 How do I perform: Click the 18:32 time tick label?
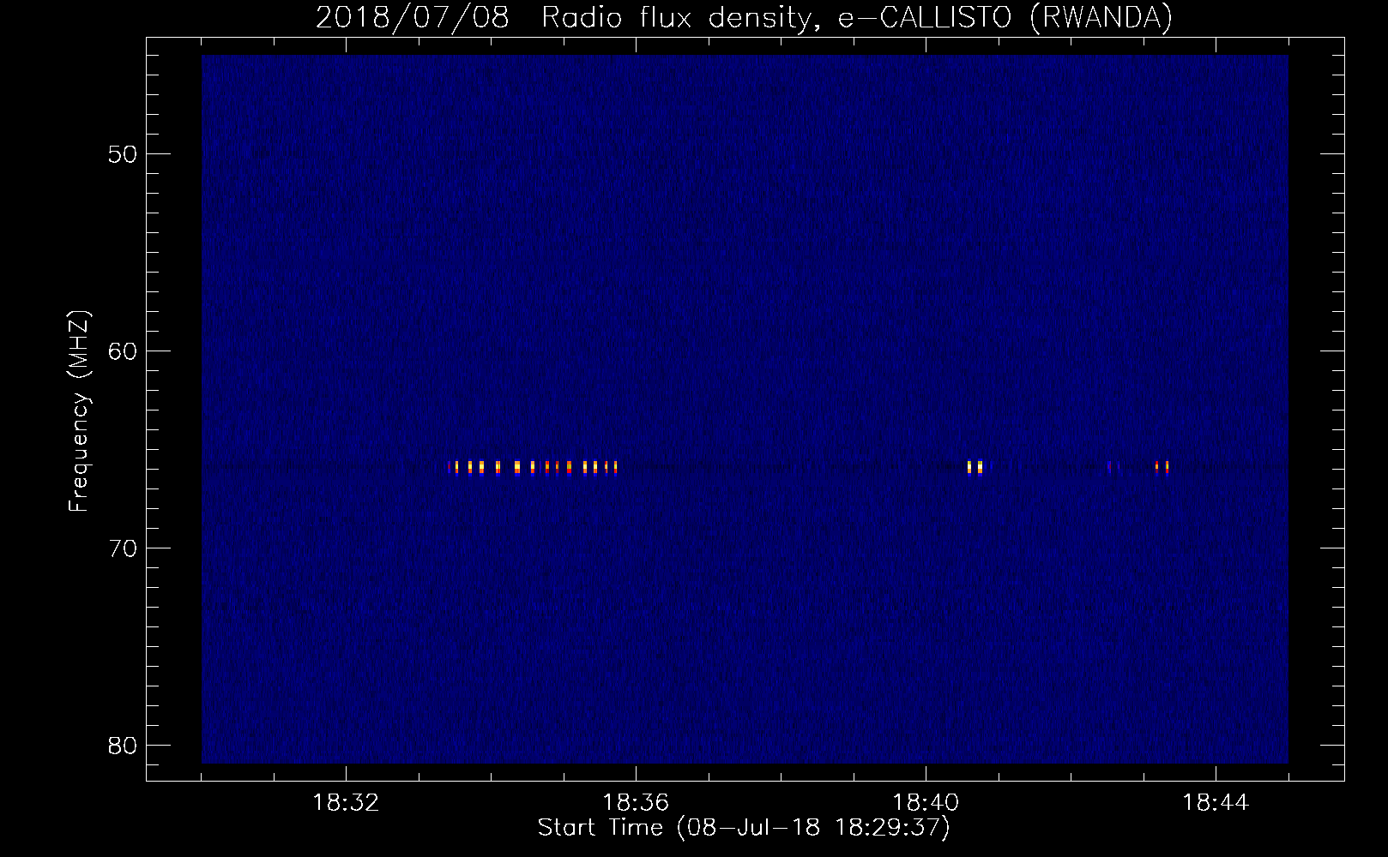click(x=346, y=803)
